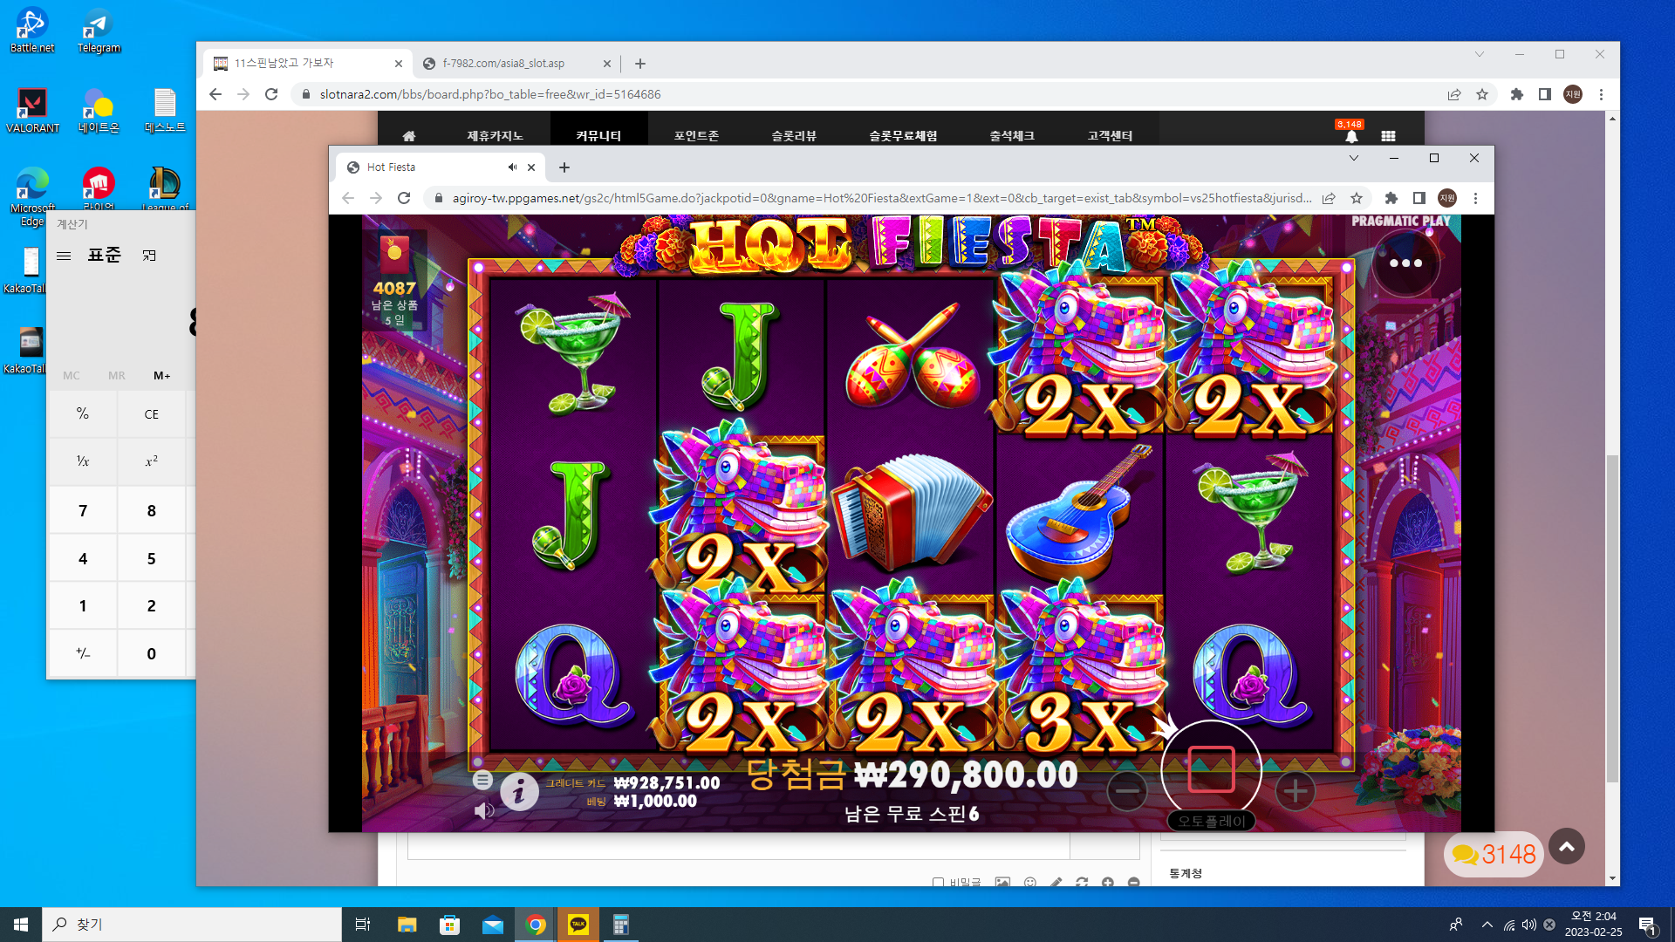
Task: Bookmark the Hot Fiesta page with star
Action: tap(1357, 198)
